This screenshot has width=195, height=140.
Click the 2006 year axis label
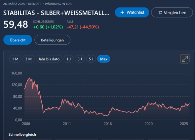coord(26,124)
